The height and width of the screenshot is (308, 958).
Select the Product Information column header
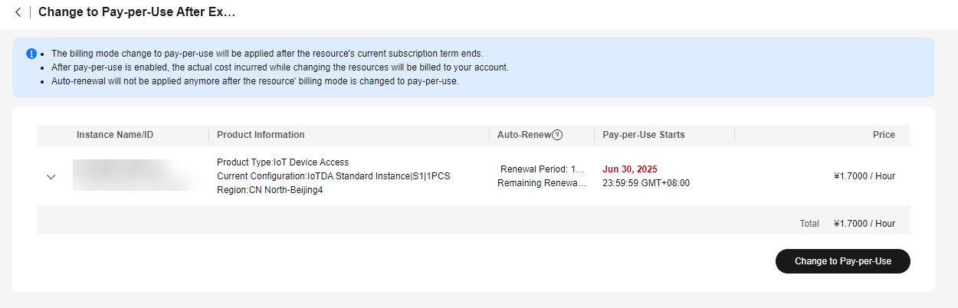261,135
